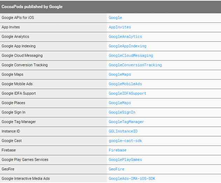Click GoogleMaps link in Google Places row

(x=120, y=103)
